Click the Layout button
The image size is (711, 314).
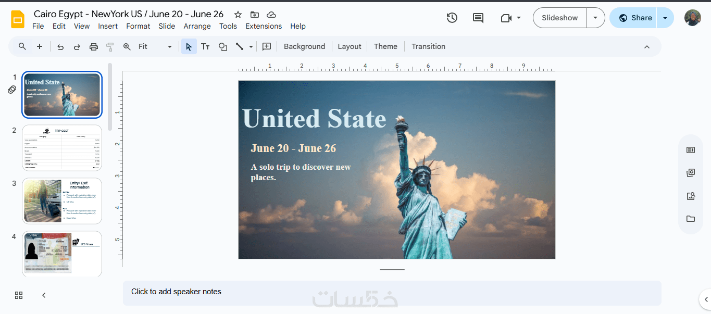(x=350, y=46)
